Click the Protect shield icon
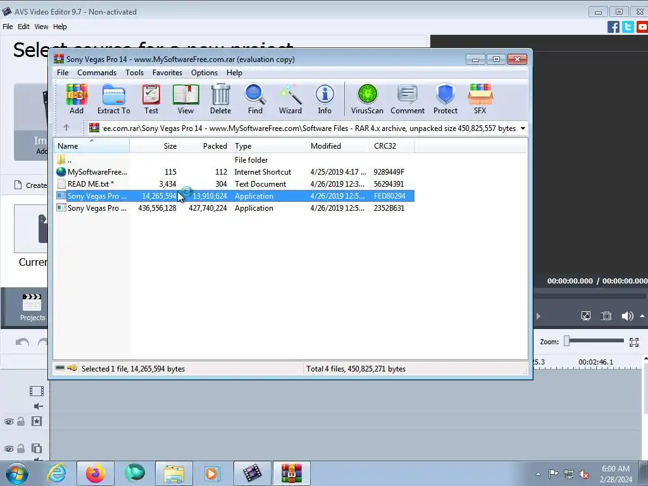Screen dimensions: 648x486 445,99
